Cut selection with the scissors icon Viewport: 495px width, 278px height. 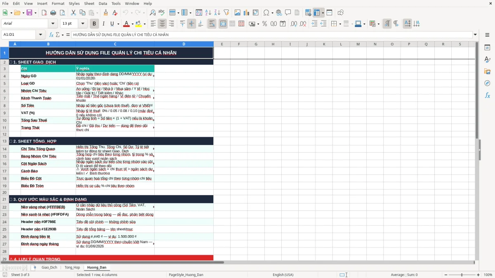(73, 13)
